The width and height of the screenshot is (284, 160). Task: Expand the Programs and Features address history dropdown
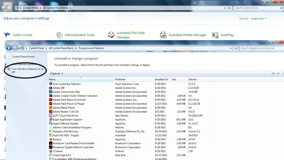click(x=230, y=48)
